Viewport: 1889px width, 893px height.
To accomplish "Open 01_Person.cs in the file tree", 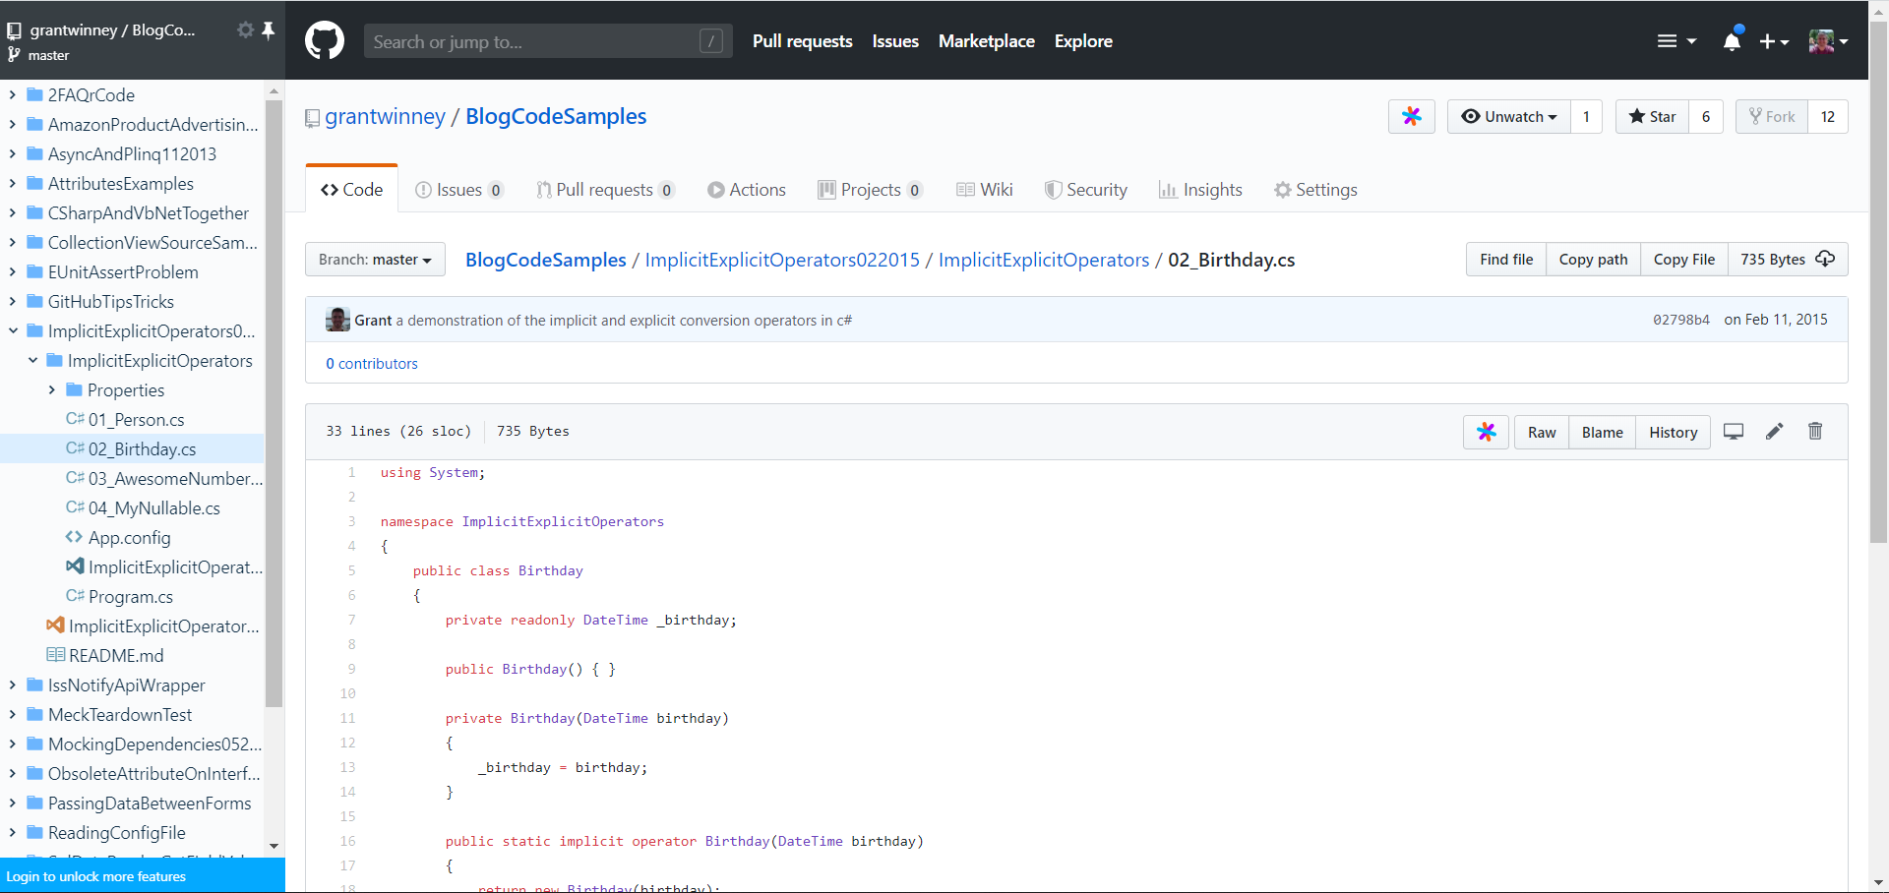I will point(136,420).
